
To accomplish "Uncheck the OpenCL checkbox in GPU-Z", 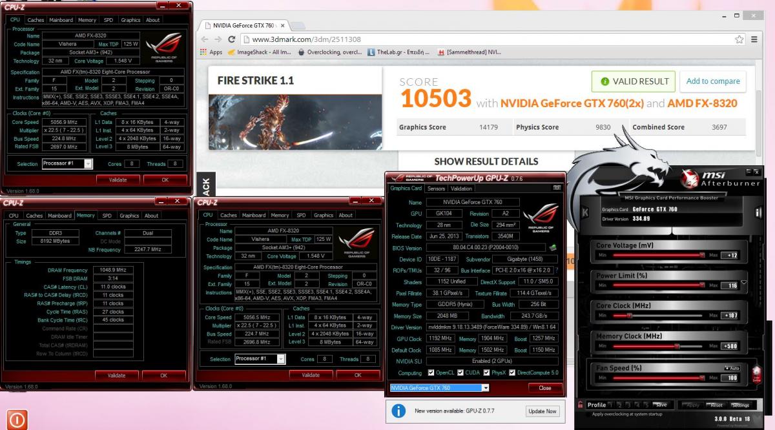I will (x=431, y=373).
